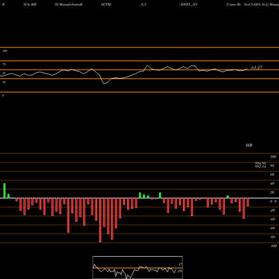
Task: Click the -40 label on MR axis
Action: 272,219
